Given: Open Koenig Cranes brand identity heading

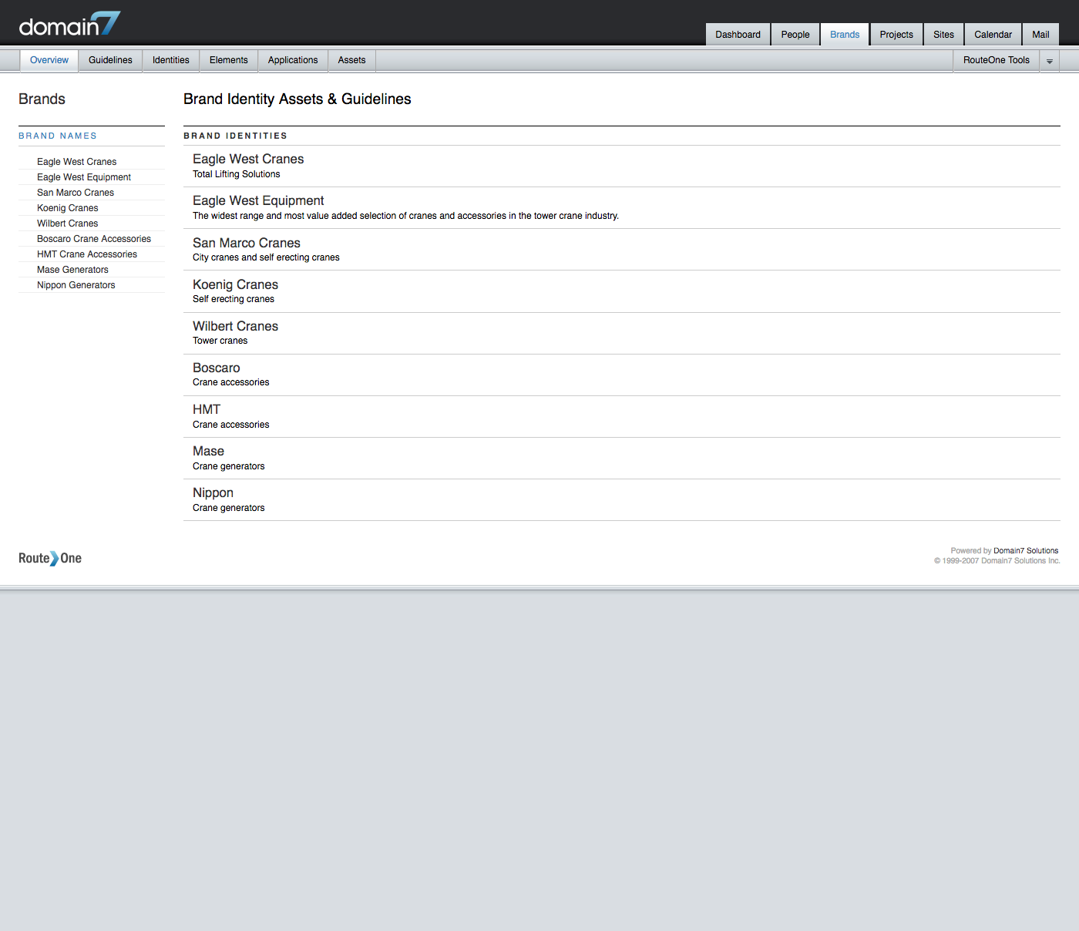Looking at the screenshot, I should (235, 284).
